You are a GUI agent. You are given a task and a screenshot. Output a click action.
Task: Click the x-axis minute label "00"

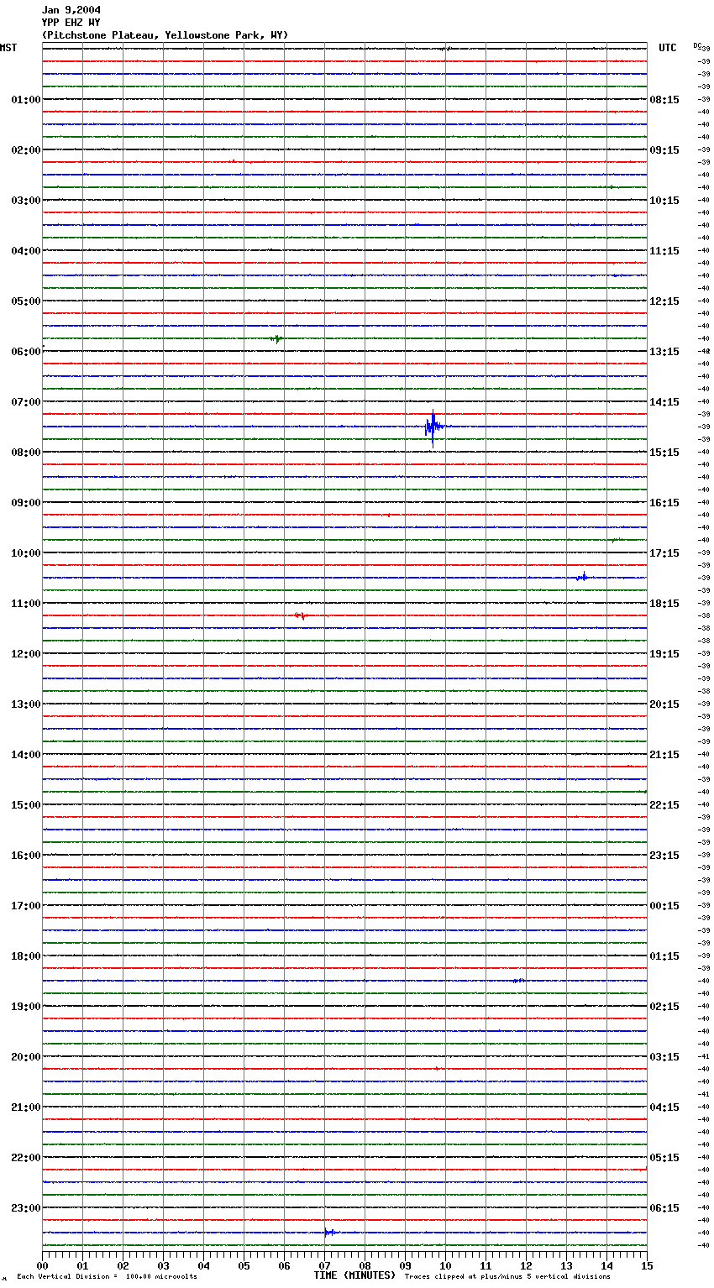pos(42,1265)
